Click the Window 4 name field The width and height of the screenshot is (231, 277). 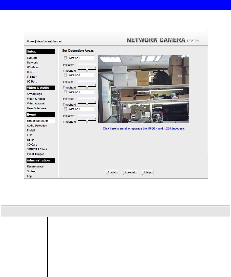click(81, 109)
